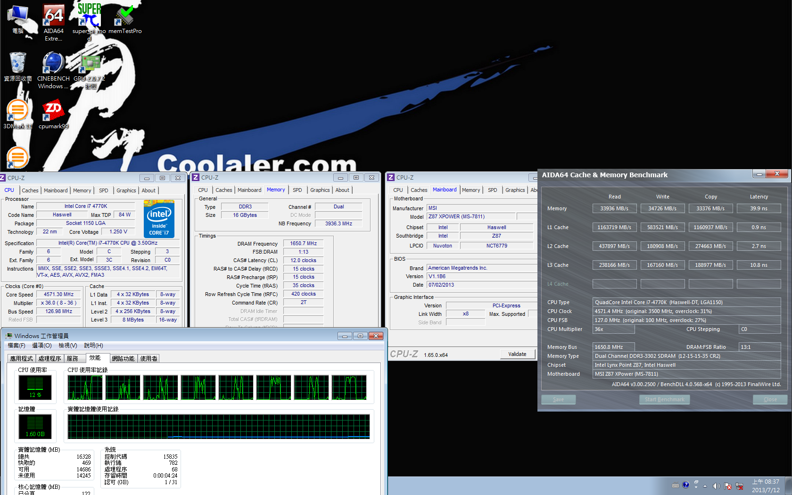
Task: Launch the 3DMark 11 desktop shortcut
Action: coord(18,114)
